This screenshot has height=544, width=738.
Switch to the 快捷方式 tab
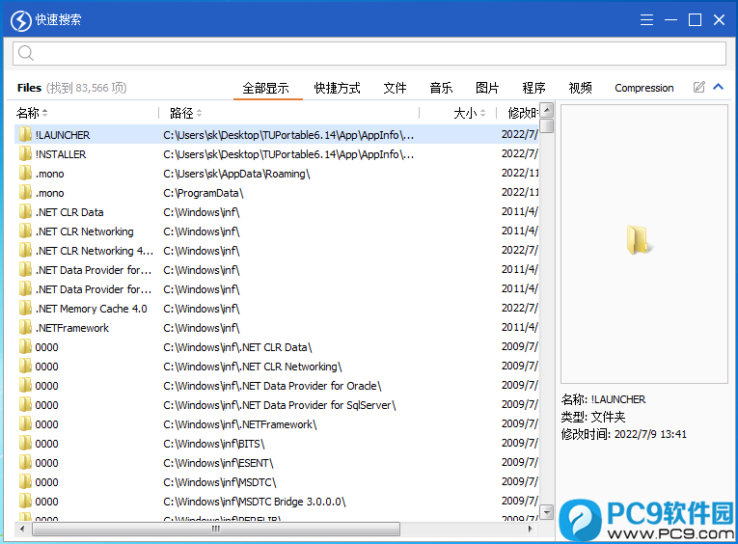337,88
